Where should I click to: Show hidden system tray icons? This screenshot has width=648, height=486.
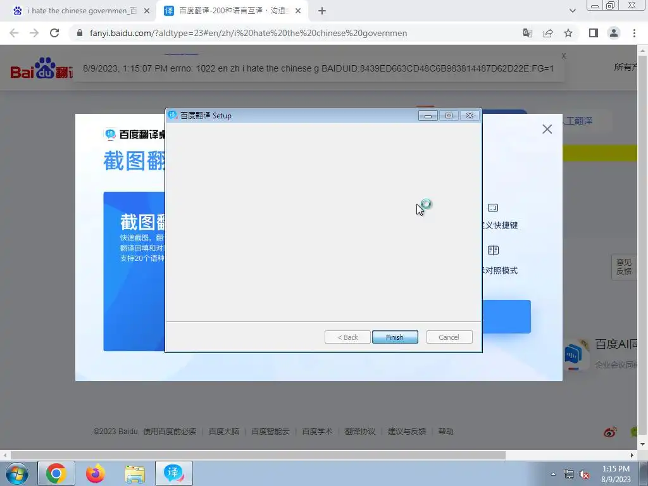click(x=553, y=474)
